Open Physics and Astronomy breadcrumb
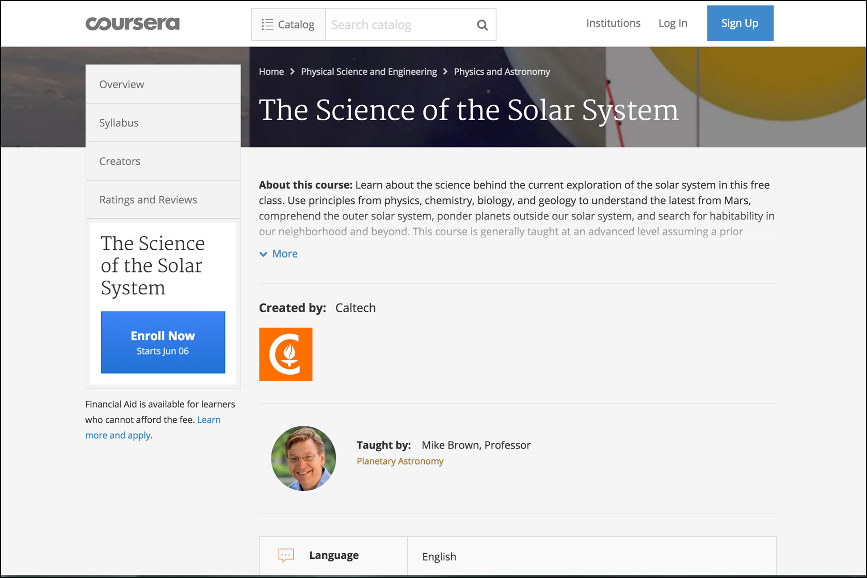The width and height of the screenshot is (867, 578). 502,72
